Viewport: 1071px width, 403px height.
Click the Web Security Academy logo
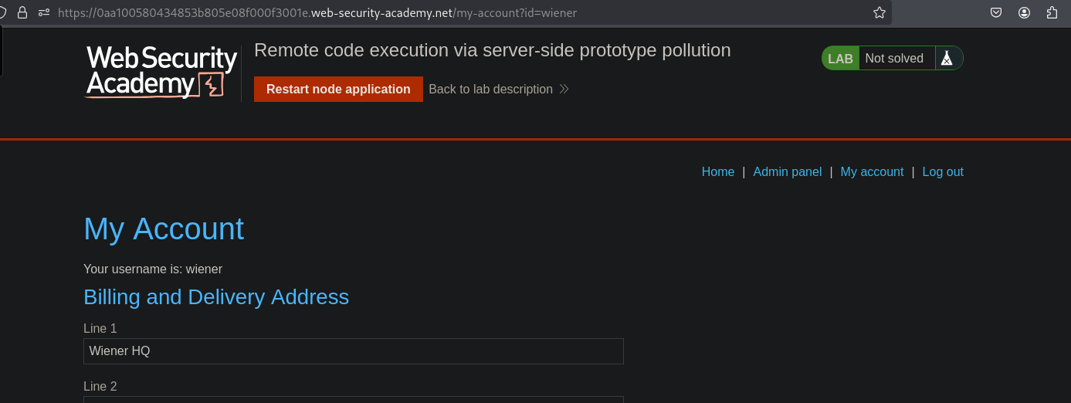coord(161,72)
